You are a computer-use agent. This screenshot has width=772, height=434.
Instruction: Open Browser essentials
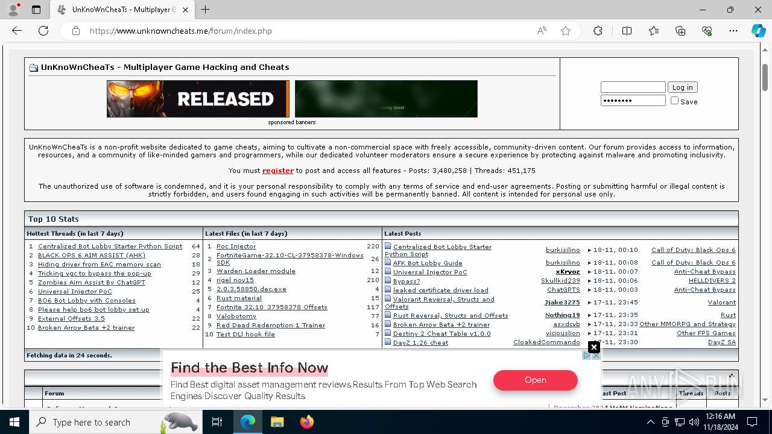click(x=707, y=31)
